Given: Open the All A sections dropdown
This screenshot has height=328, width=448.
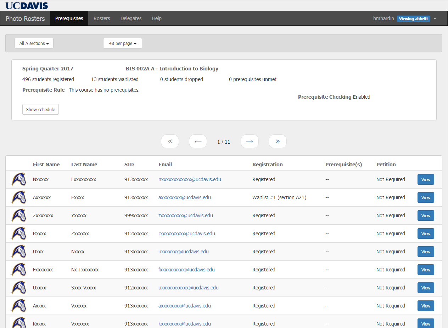Looking at the screenshot, I should 34,43.
